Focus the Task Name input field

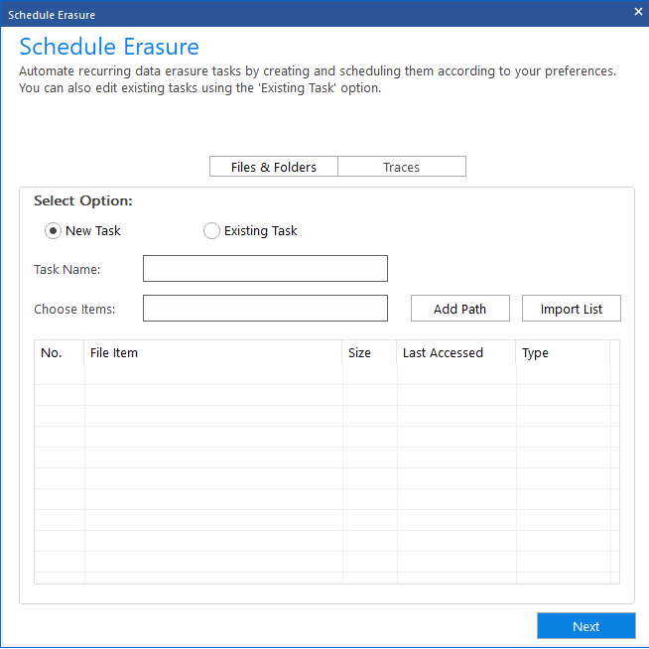click(265, 269)
